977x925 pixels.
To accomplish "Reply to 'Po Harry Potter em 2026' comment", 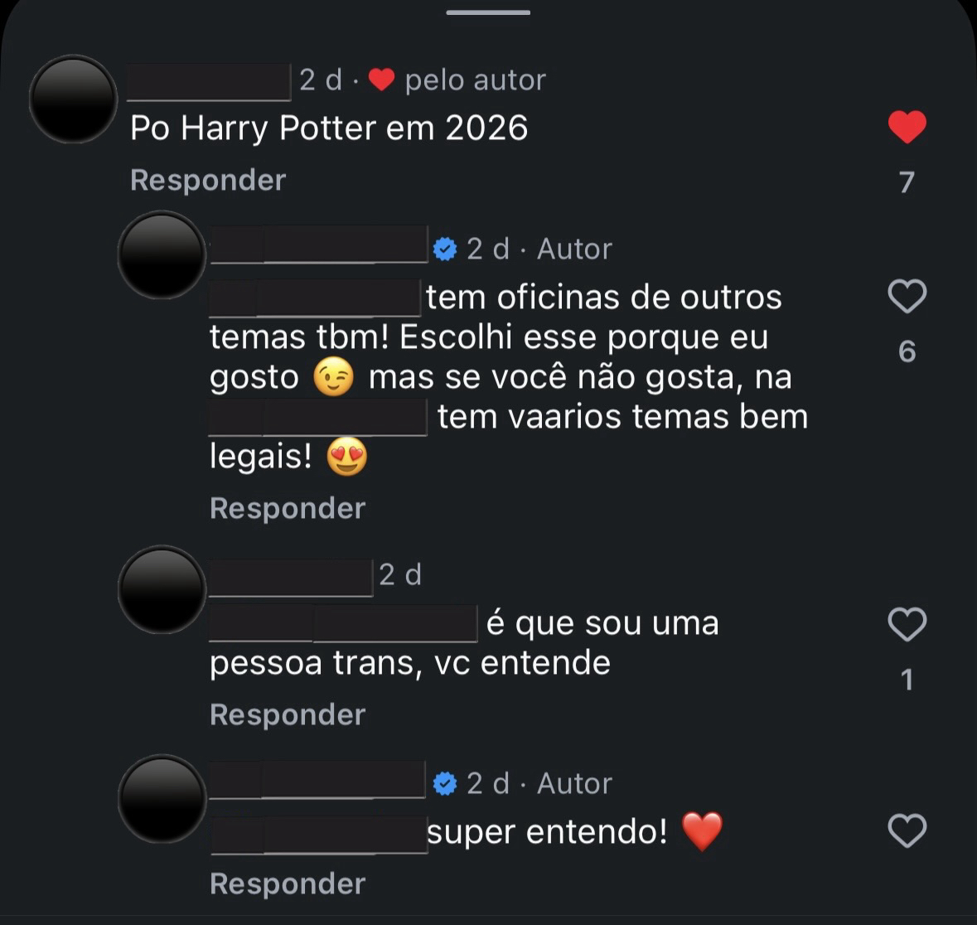I will pyautogui.click(x=208, y=180).
